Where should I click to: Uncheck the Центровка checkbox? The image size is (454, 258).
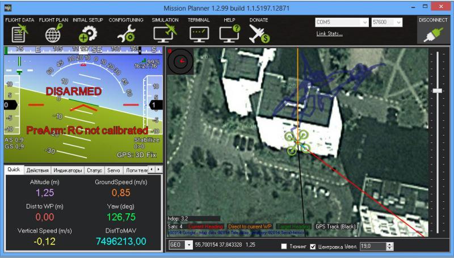coord(313,247)
